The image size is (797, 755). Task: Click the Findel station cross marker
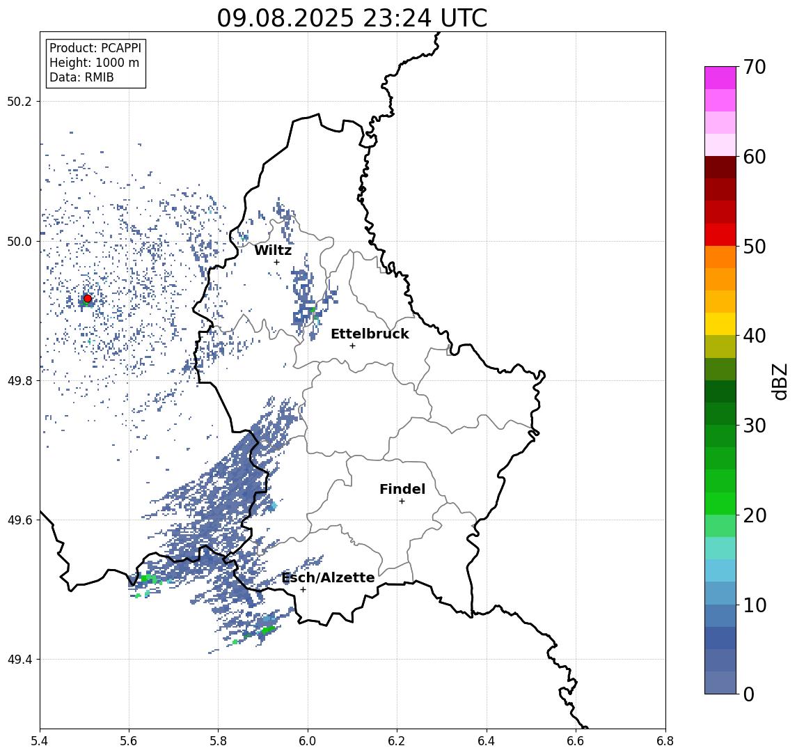[402, 501]
